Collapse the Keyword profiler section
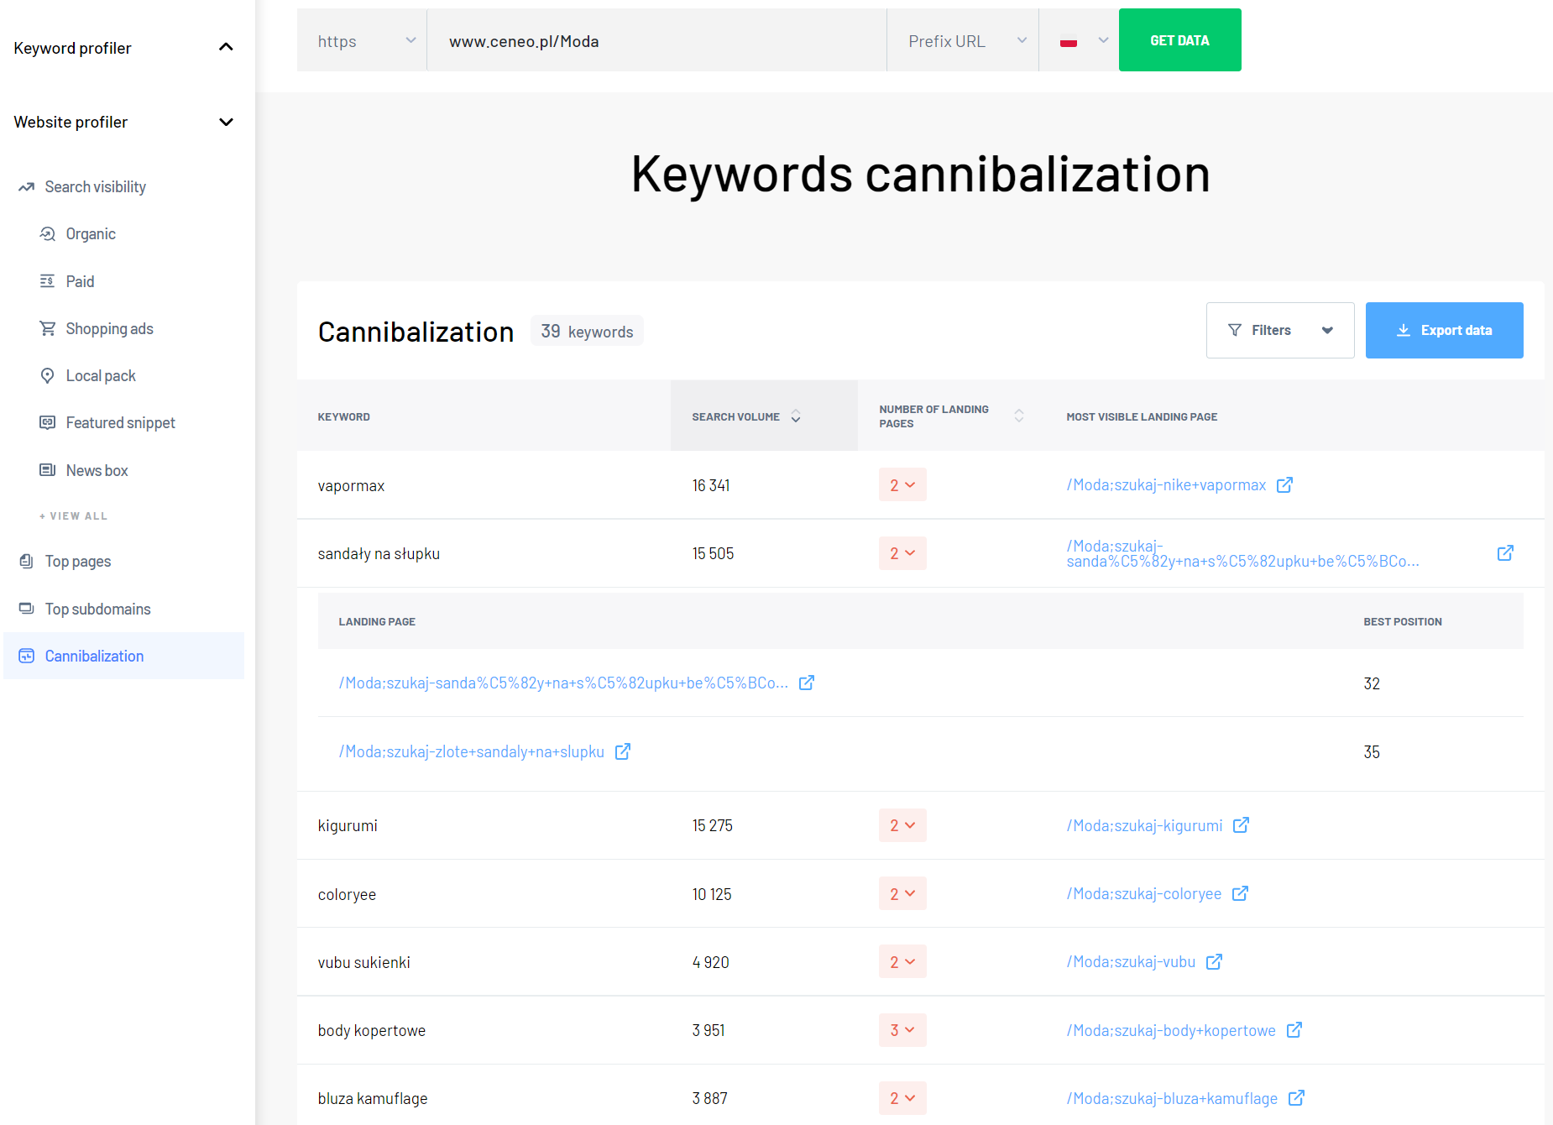 225,47
